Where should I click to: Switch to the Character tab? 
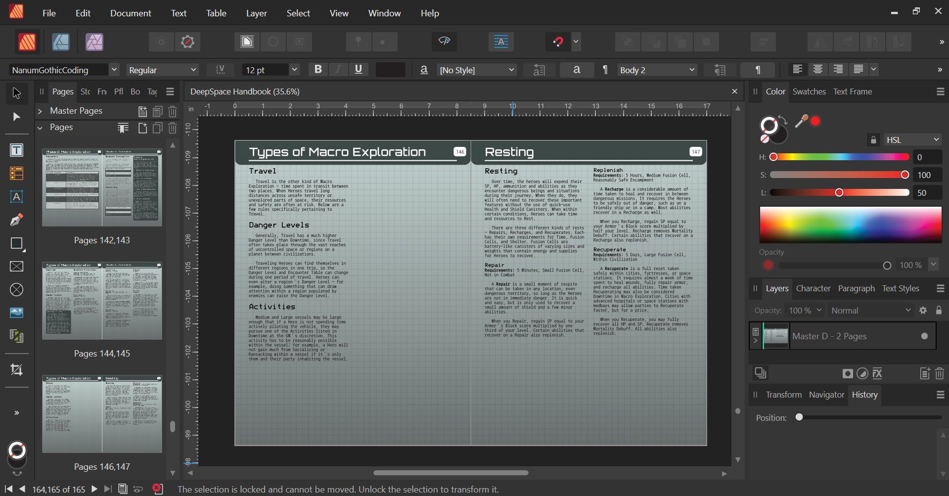pyautogui.click(x=813, y=288)
